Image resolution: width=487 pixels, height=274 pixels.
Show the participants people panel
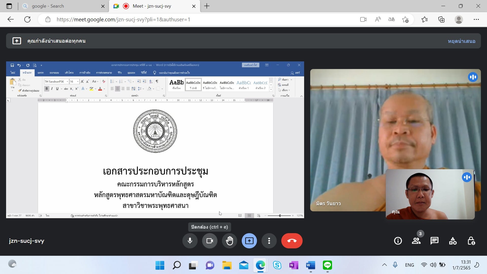(x=416, y=241)
